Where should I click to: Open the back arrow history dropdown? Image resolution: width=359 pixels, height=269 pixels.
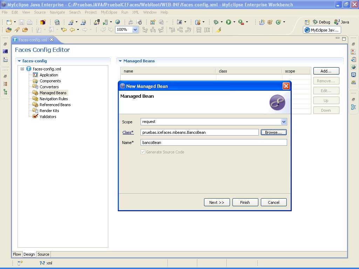78,29
